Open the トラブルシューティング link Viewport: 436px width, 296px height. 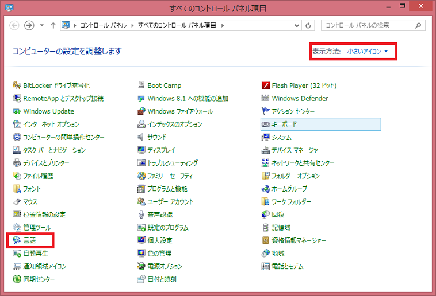pyautogui.click(x=173, y=163)
